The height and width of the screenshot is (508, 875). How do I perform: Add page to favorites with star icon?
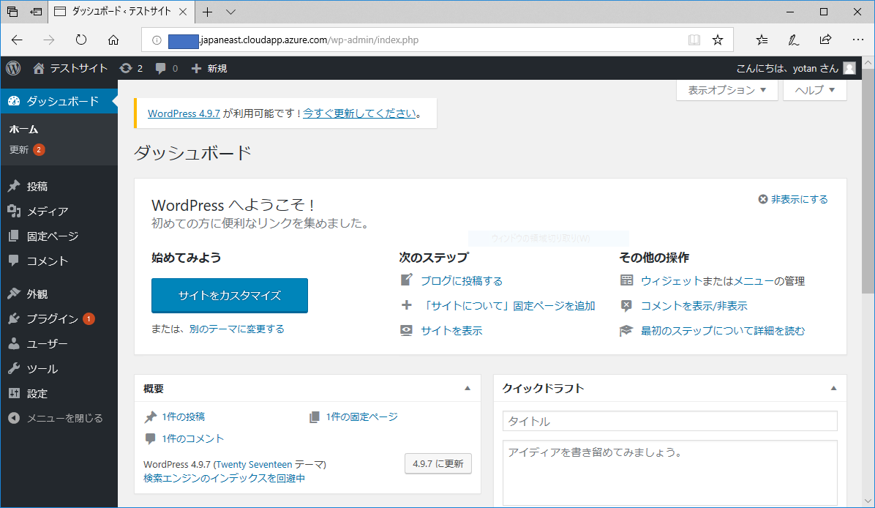(718, 40)
